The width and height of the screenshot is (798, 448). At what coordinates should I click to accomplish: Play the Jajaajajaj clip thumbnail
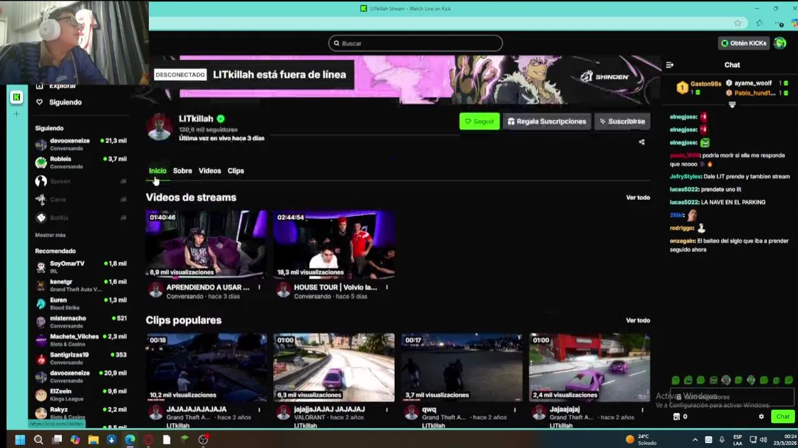point(590,367)
